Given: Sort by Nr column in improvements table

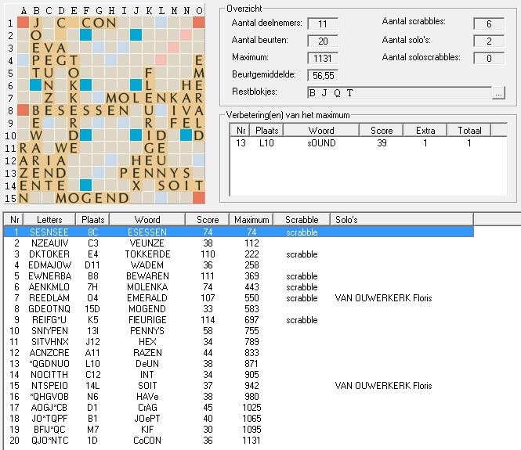Looking at the screenshot, I should 241,131.
